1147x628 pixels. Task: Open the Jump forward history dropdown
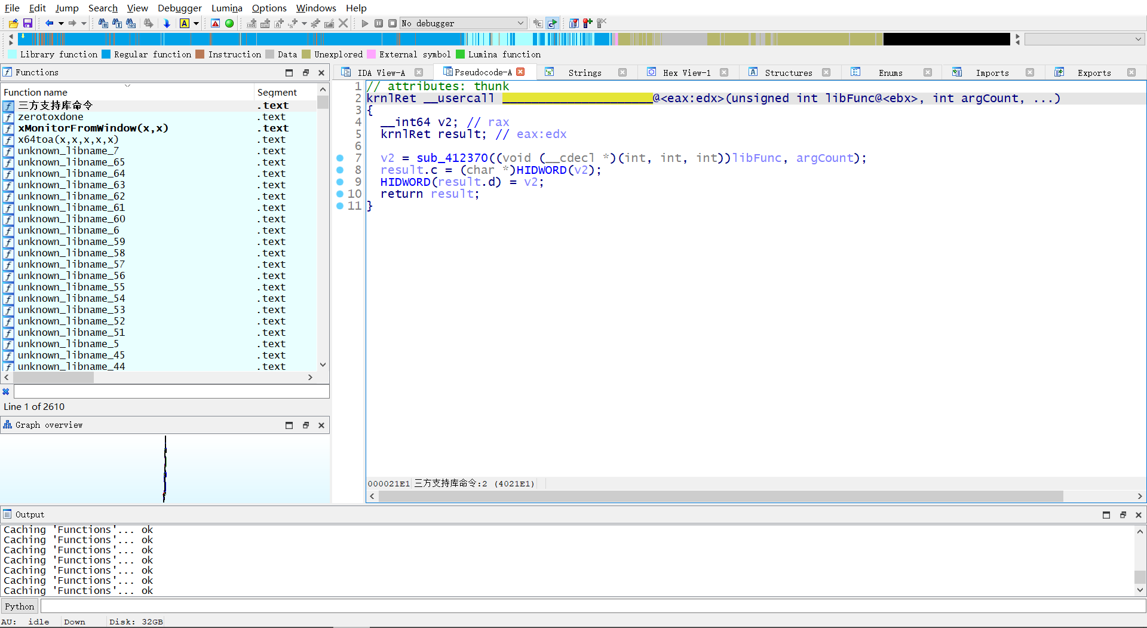coord(84,23)
